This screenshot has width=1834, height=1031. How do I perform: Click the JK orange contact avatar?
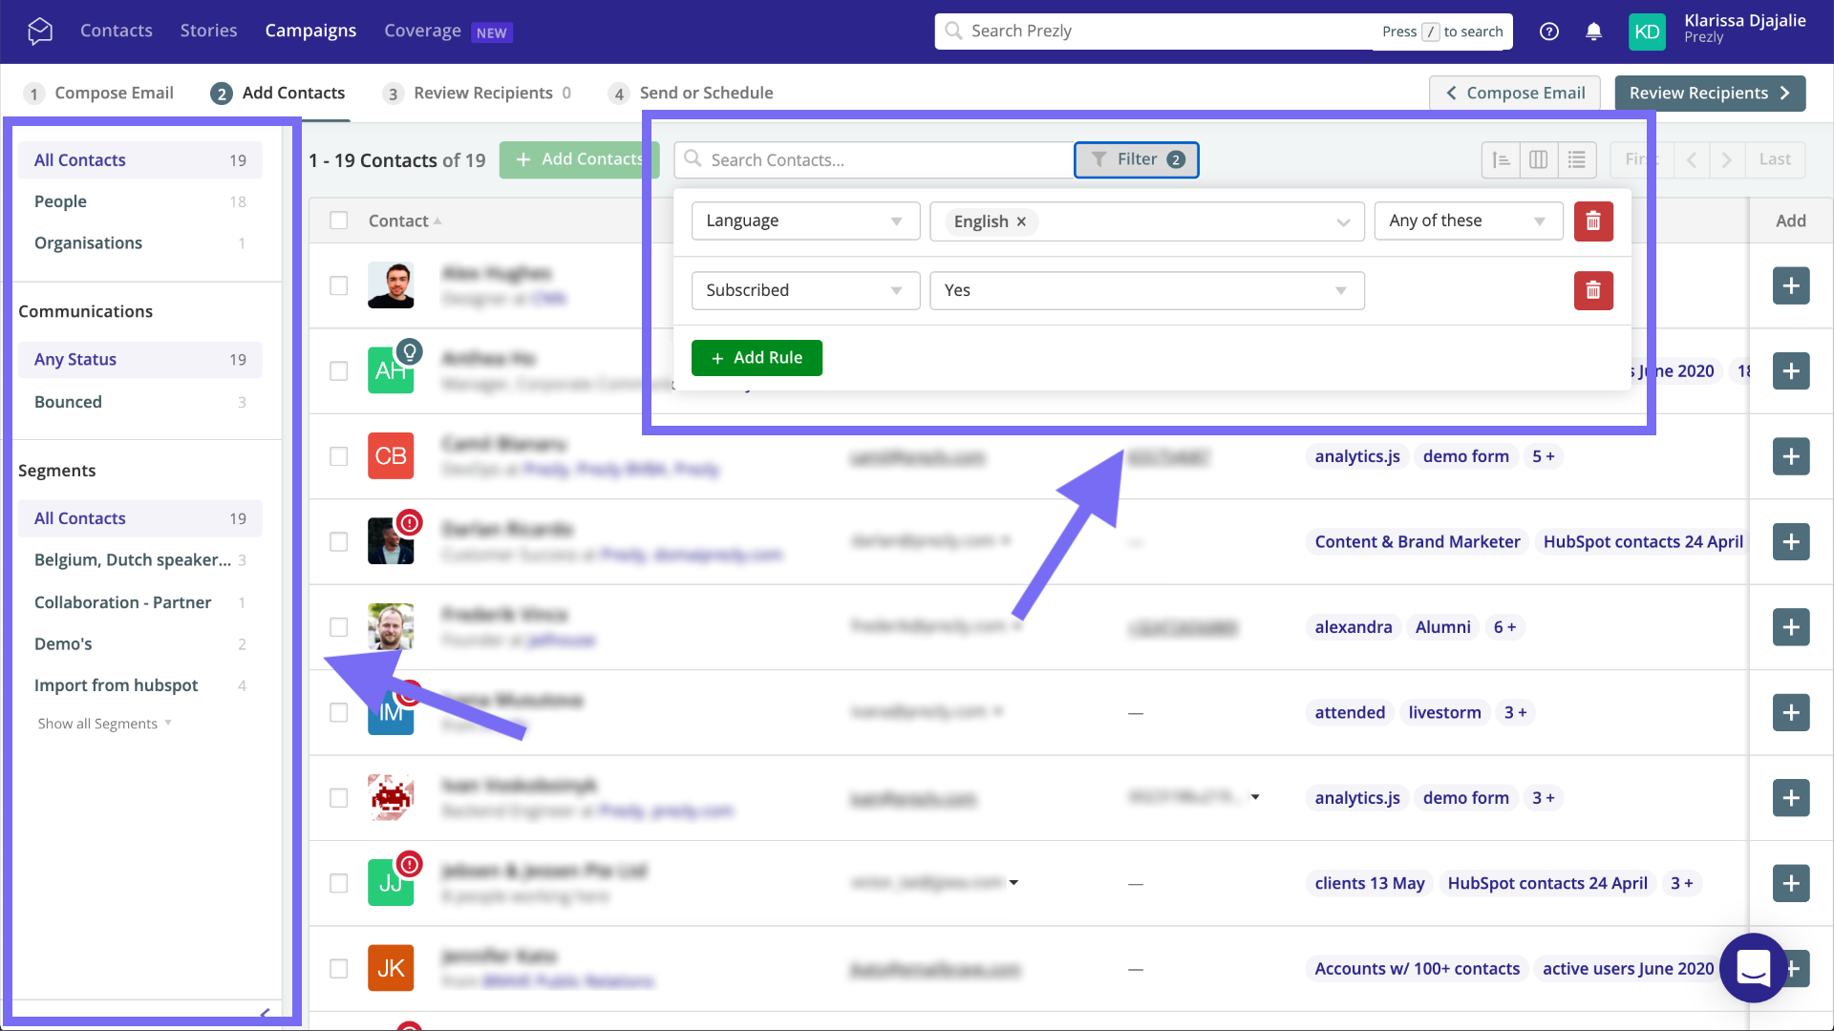391,968
